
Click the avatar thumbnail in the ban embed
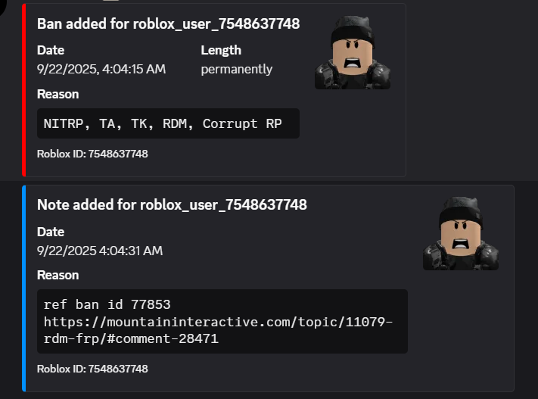point(352,53)
